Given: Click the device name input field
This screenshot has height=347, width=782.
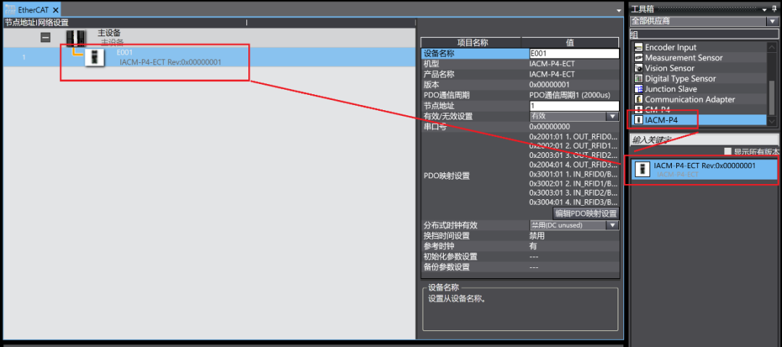Looking at the screenshot, I should [574, 54].
